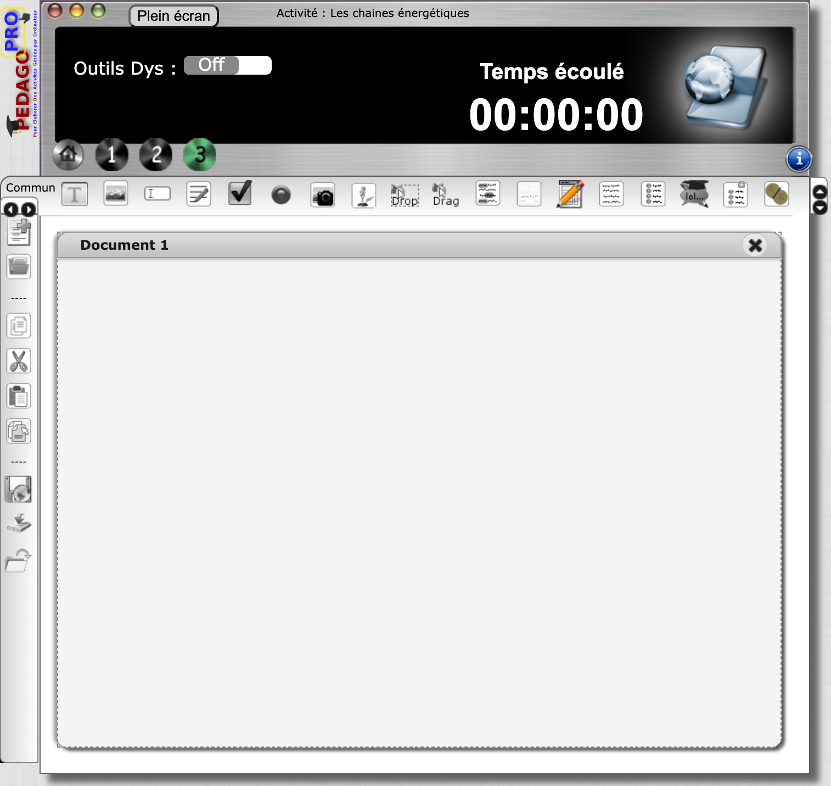Click the right arrow under Commun
Screen dimensions: 831x786
pyautogui.click(x=29, y=209)
